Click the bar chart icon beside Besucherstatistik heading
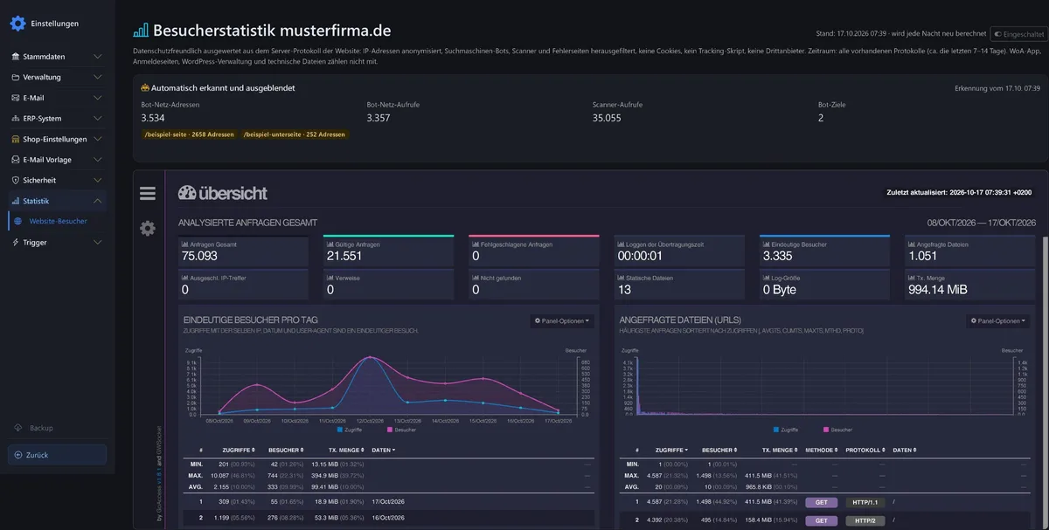1049x530 pixels. coord(141,31)
